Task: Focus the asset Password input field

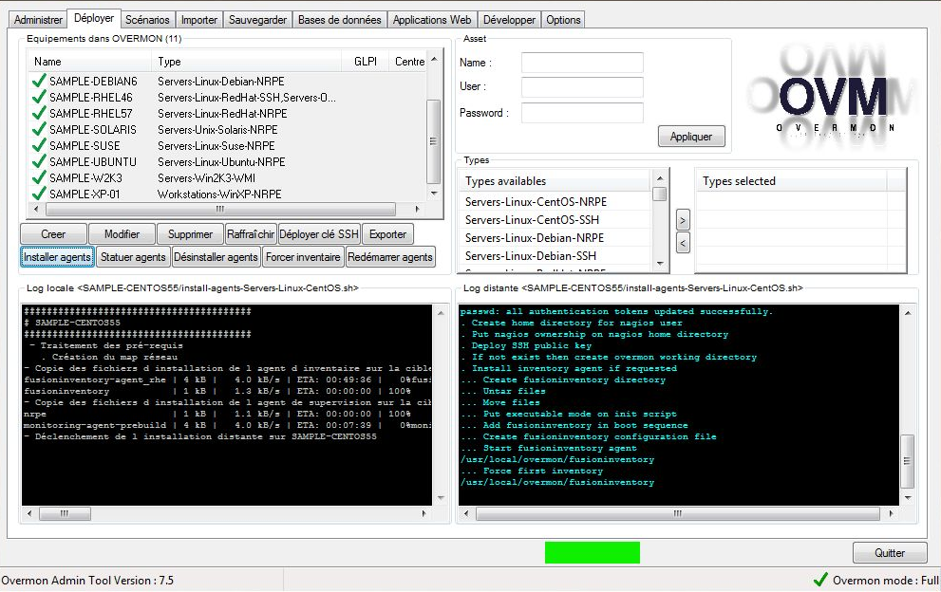Action: coord(582,113)
